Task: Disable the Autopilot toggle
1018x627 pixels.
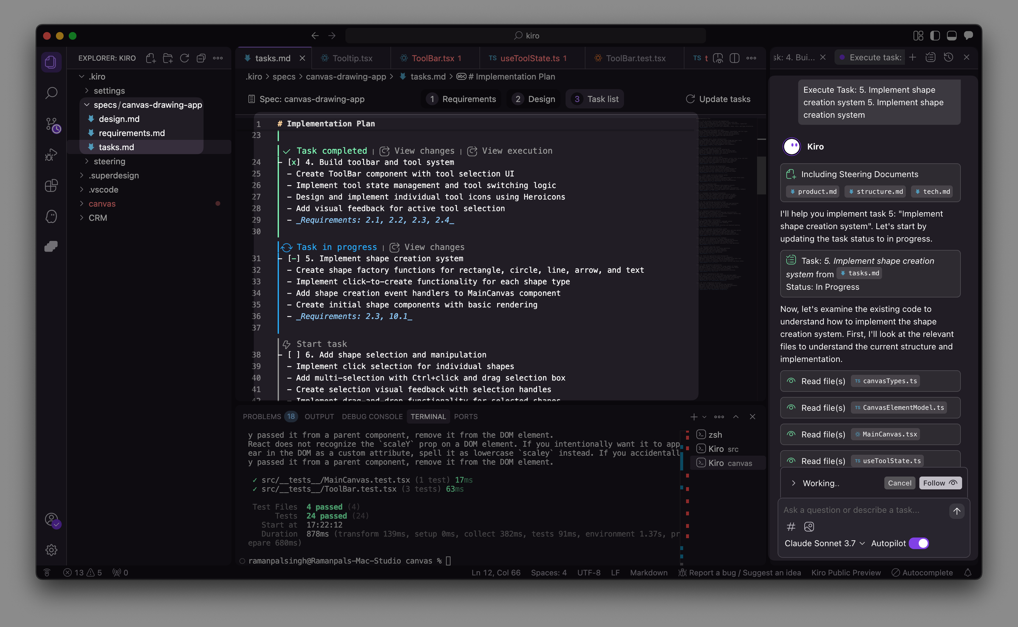Action: coord(919,543)
